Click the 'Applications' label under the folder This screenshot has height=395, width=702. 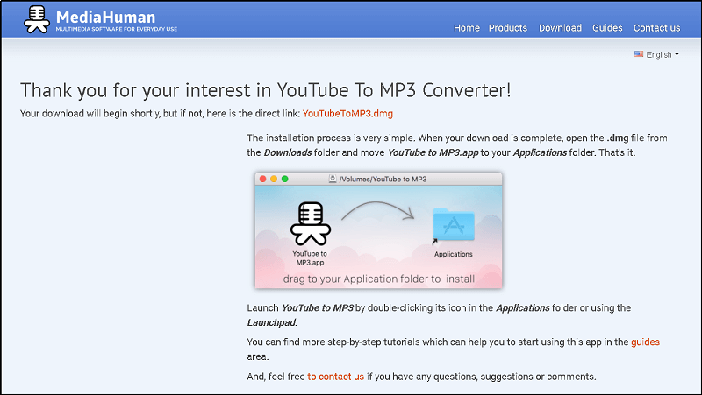point(453,254)
